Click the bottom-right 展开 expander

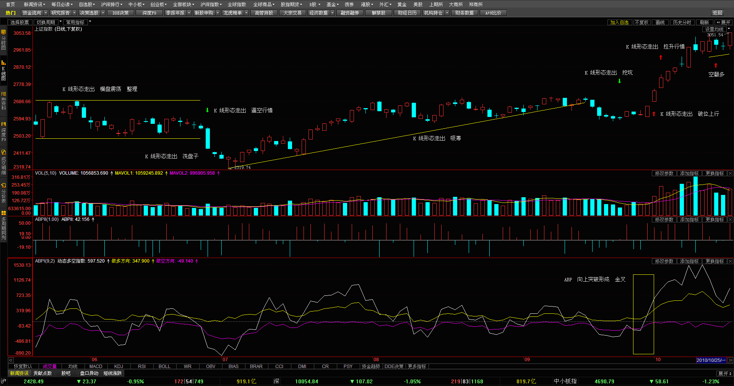pyautogui.click(x=725, y=373)
